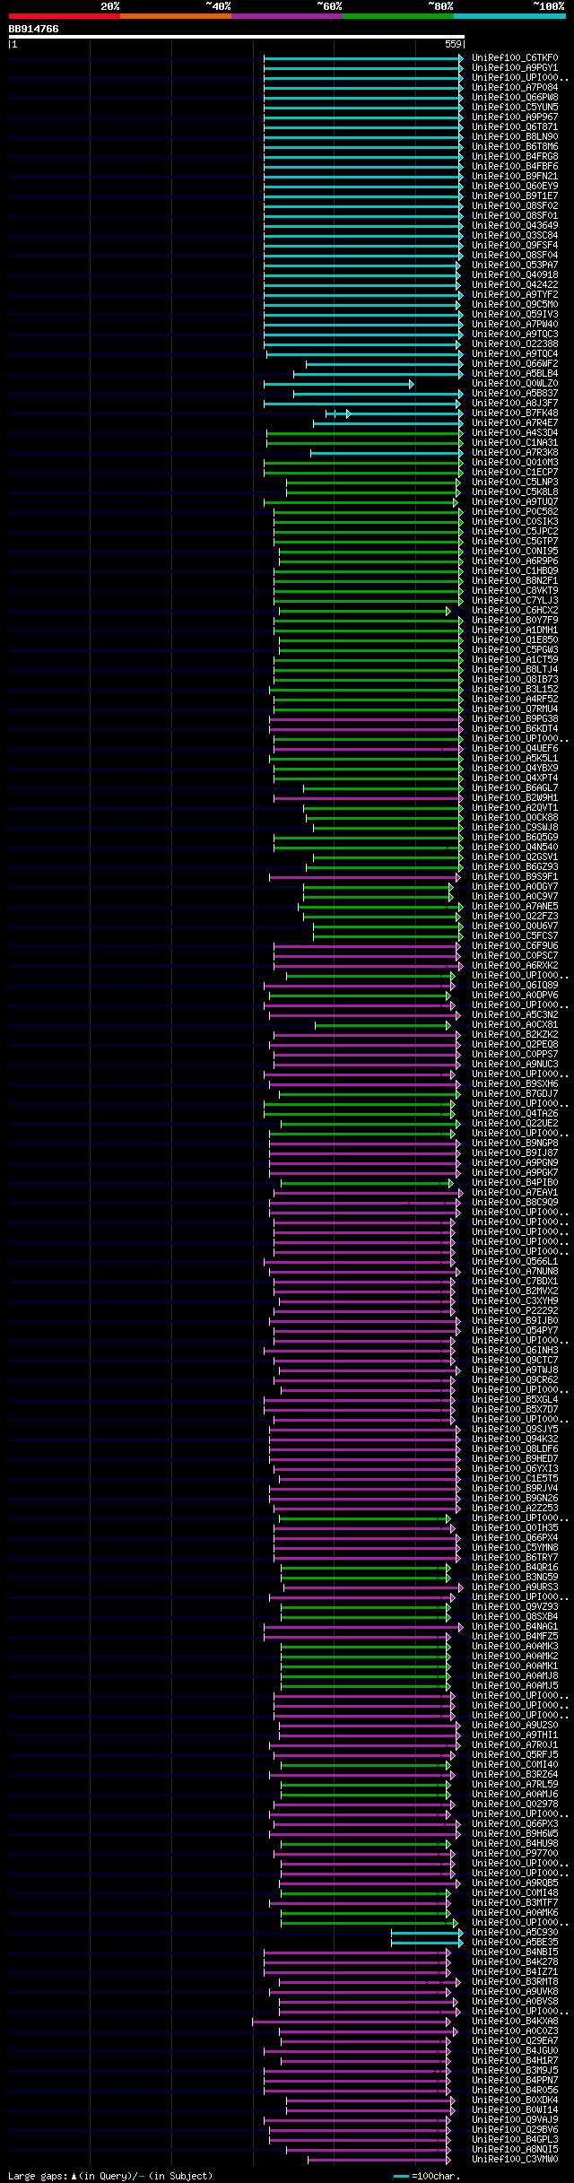Open hit UniRef100_A9P967
This screenshot has width=574, height=2183.
pyautogui.click(x=515, y=117)
